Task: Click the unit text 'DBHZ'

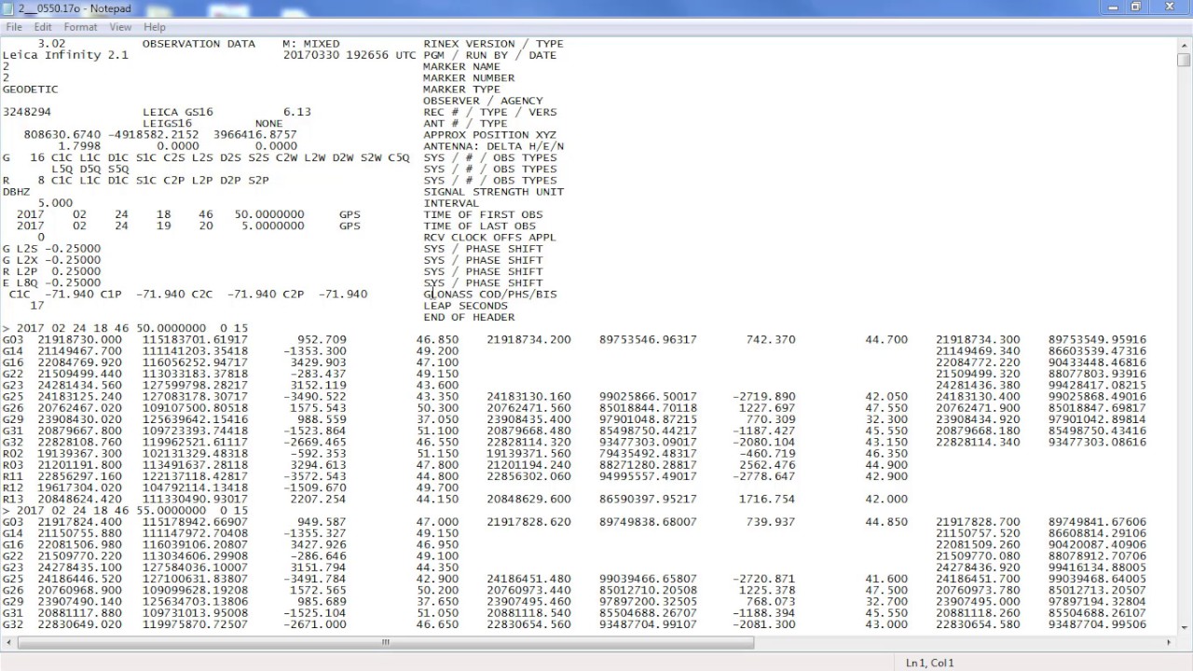Action: (x=16, y=192)
